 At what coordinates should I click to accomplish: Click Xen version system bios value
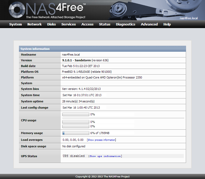tap(81, 89)
